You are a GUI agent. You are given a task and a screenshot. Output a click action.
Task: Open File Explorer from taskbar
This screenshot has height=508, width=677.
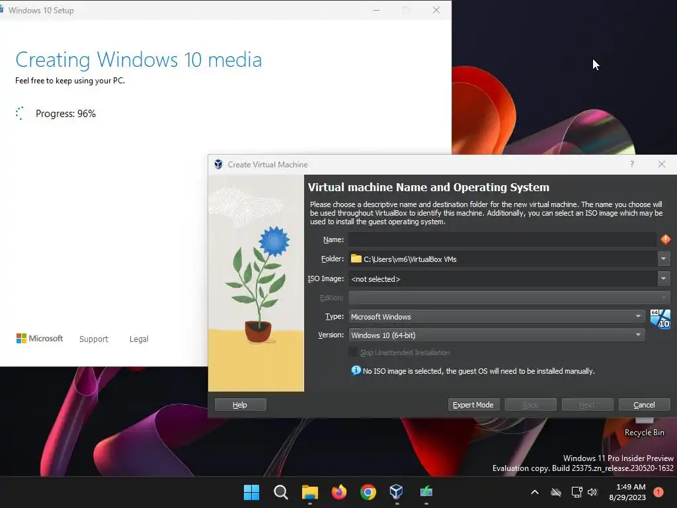(x=309, y=492)
